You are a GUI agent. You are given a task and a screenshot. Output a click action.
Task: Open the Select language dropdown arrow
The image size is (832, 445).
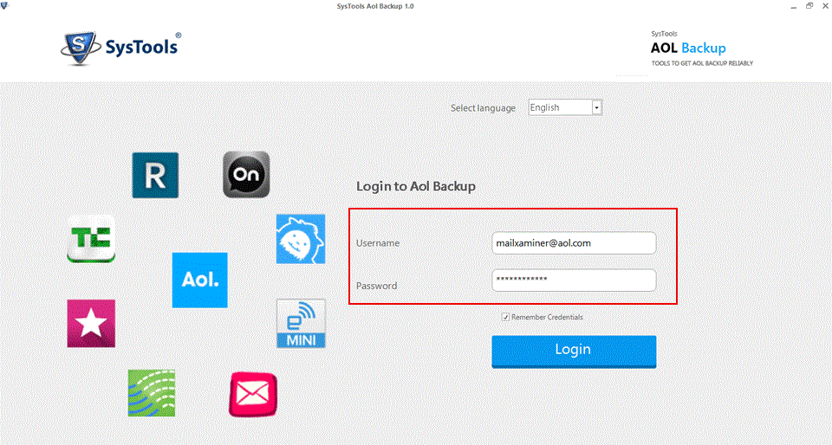(597, 108)
